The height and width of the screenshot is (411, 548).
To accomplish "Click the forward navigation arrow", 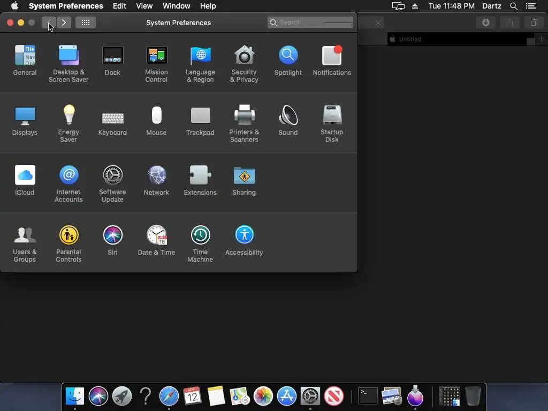I will (x=64, y=22).
